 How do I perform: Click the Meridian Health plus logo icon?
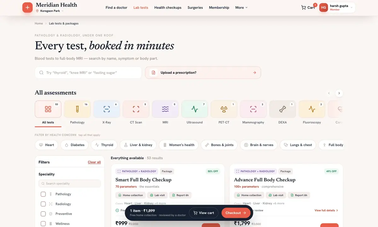(27, 8)
